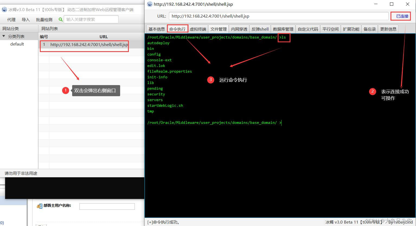Collapse the 分类列表 tree node
This screenshot has width=416, height=226.
4,36
